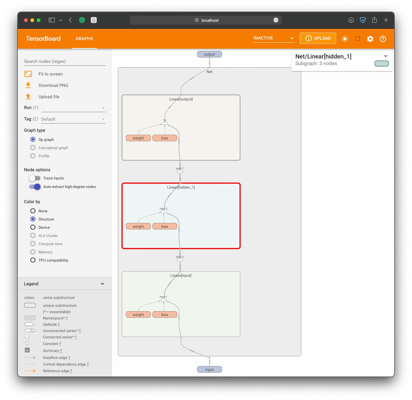The image size is (412, 400).
Task: Select Color by Compute time option
Action: [33, 244]
